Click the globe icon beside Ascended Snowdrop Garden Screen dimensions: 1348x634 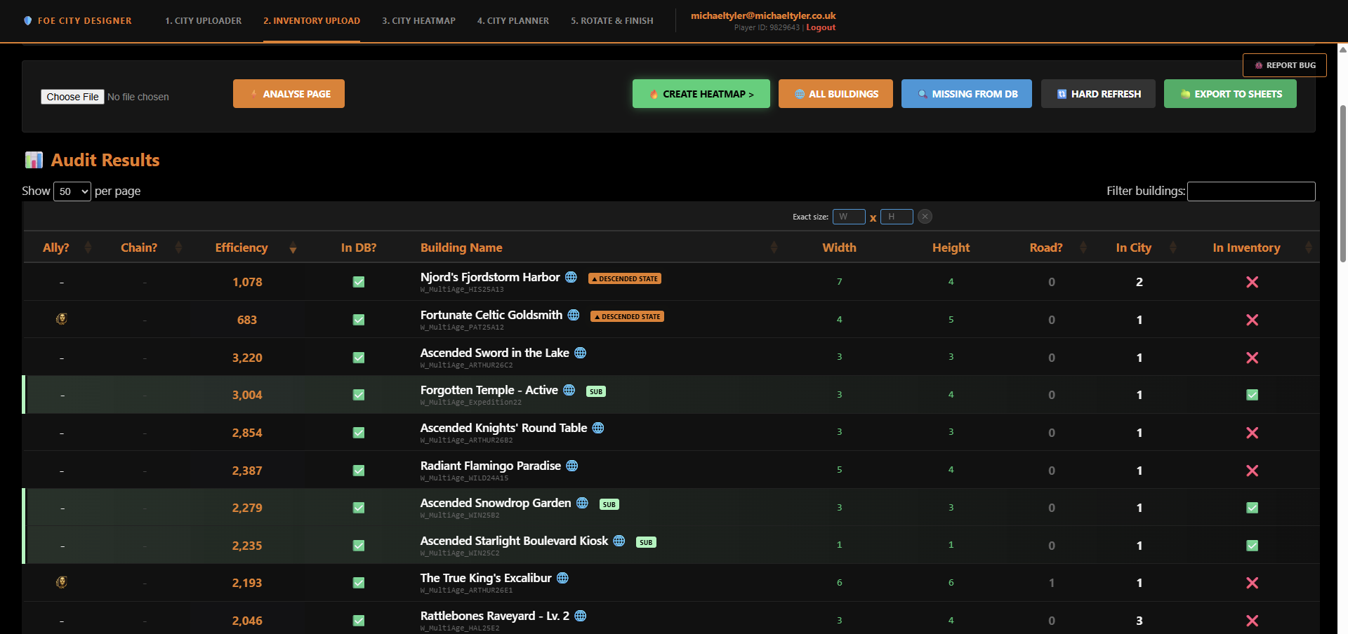582,503
